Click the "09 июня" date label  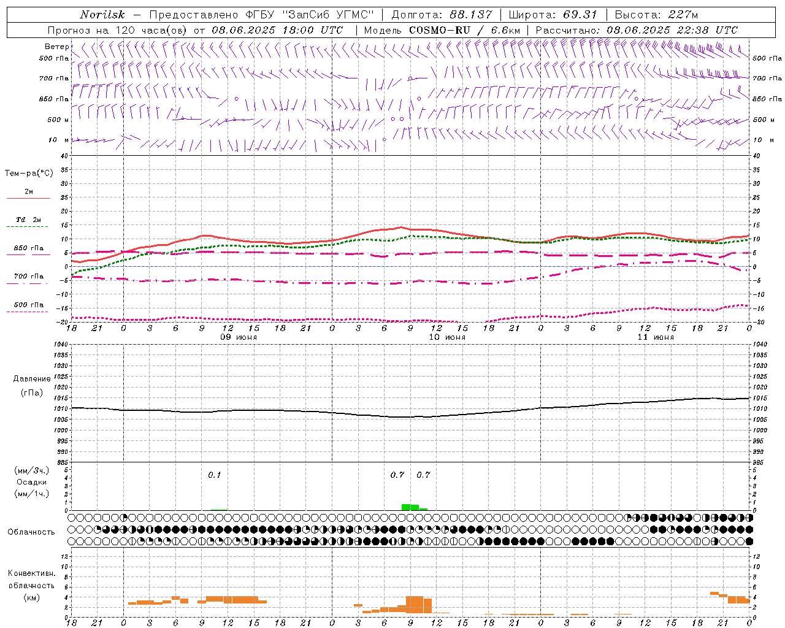click(x=239, y=337)
